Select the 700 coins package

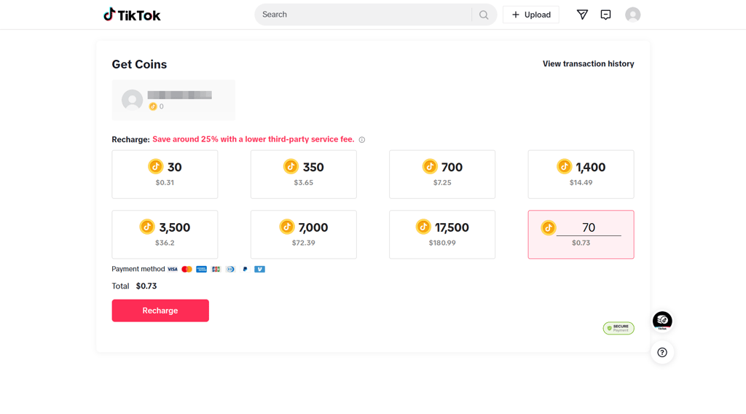coord(442,174)
